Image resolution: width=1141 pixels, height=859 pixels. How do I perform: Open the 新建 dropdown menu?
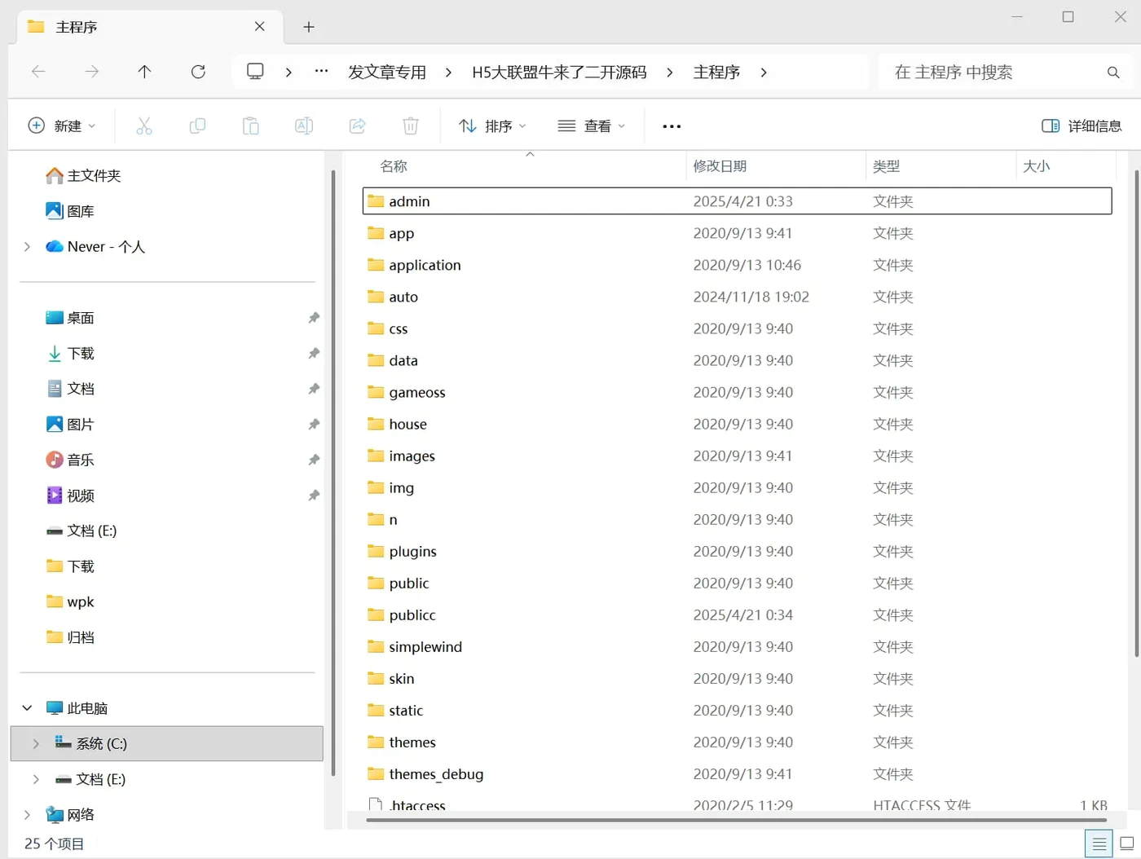coord(62,126)
